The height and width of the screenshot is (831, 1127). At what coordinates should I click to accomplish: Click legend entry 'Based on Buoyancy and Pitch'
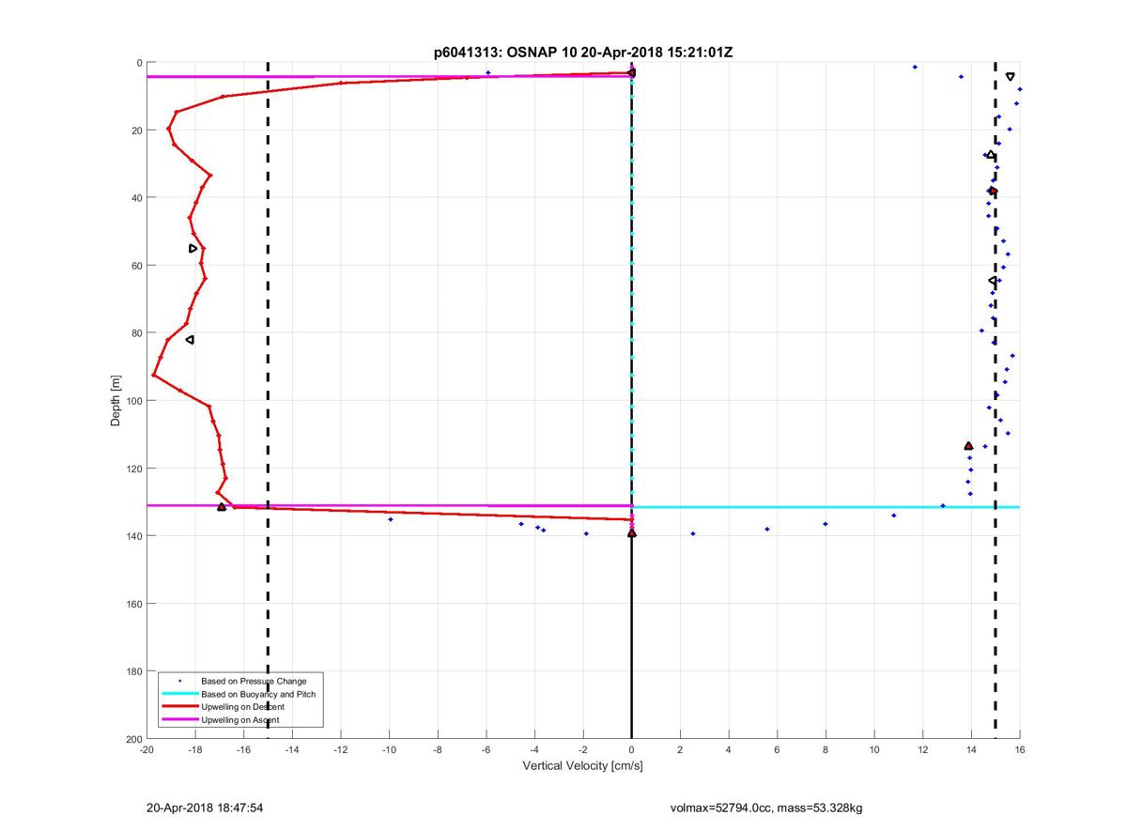pos(258,694)
